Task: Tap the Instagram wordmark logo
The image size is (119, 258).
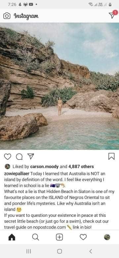Action: [x=26, y=16]
